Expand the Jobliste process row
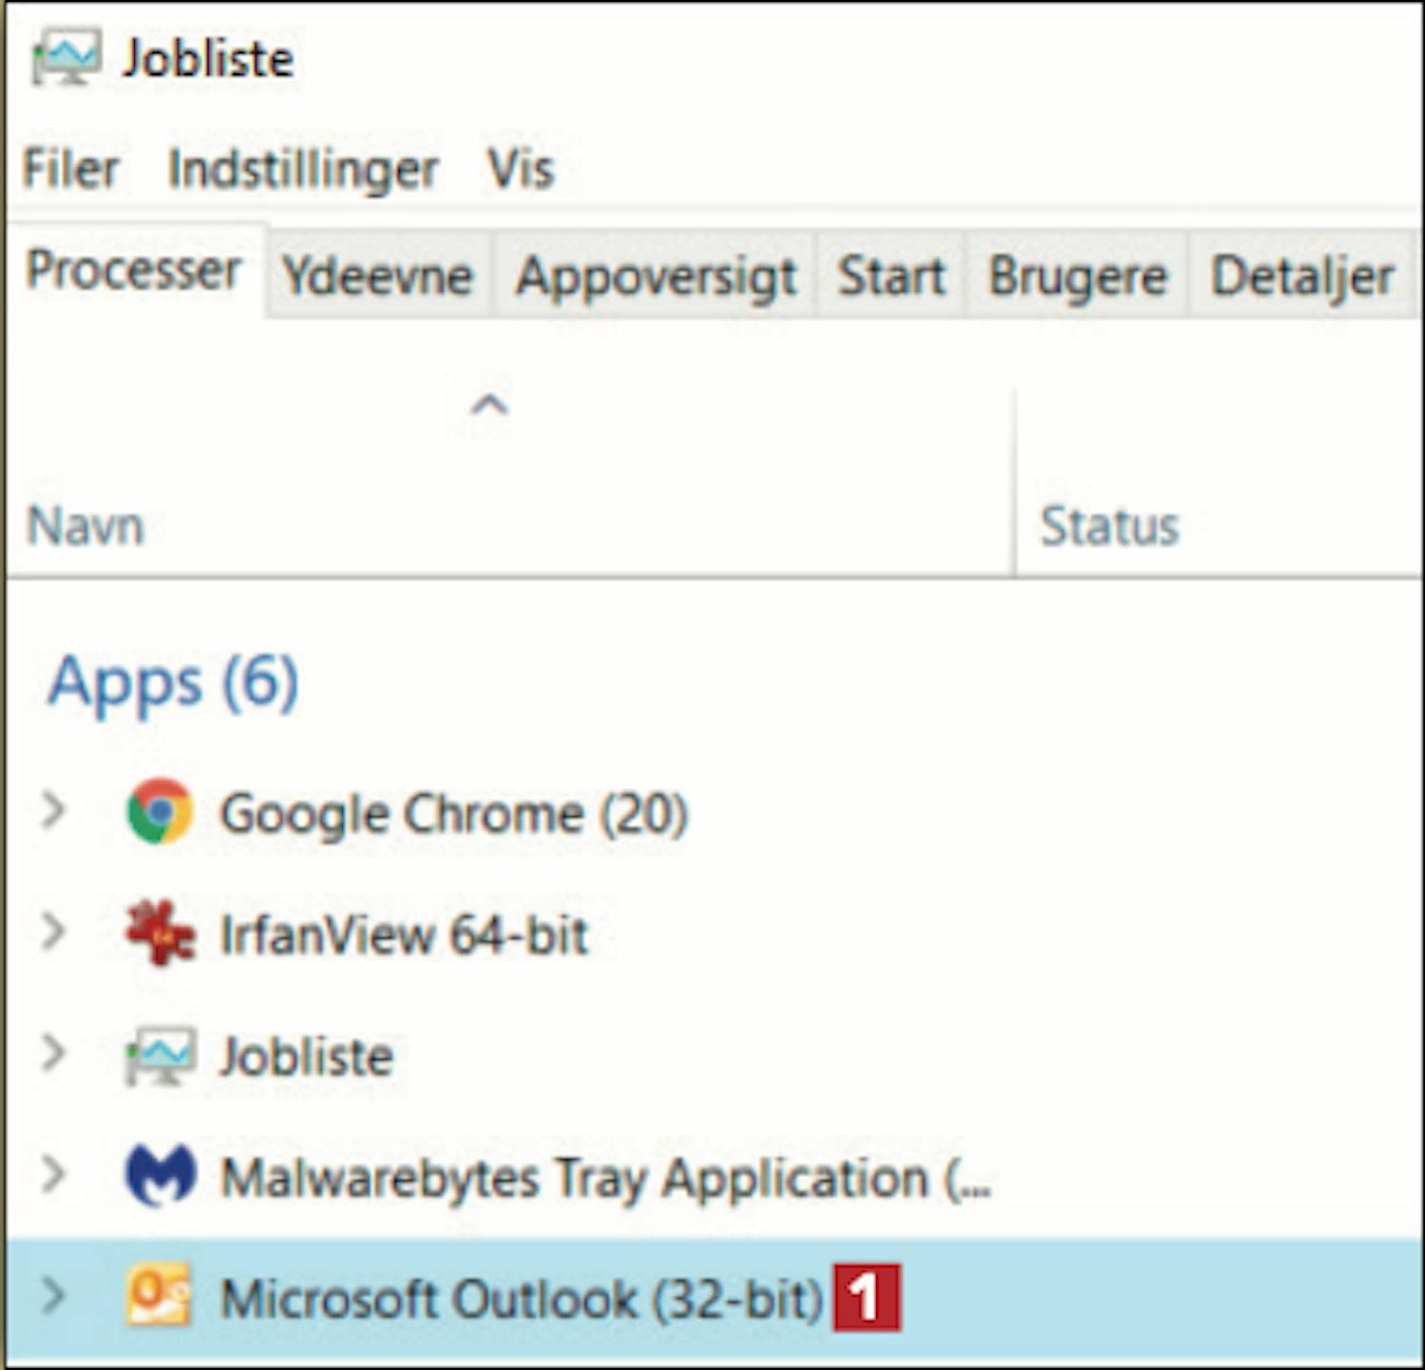 click(x=53, y=1055)
